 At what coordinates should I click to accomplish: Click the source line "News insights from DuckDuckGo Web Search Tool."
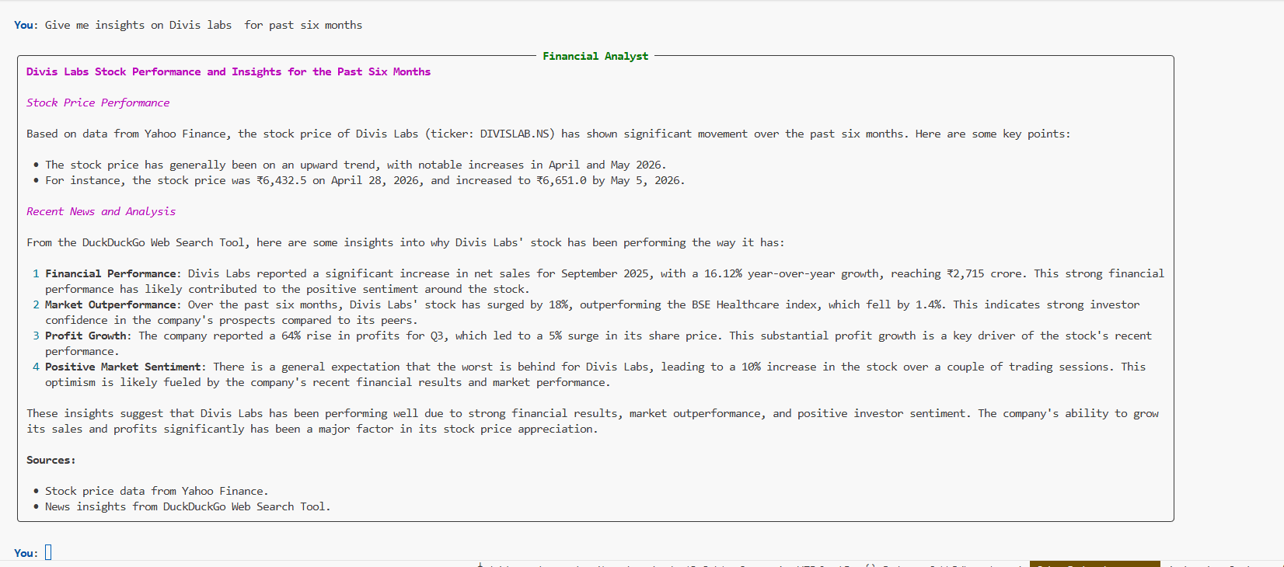coord(188,506)
